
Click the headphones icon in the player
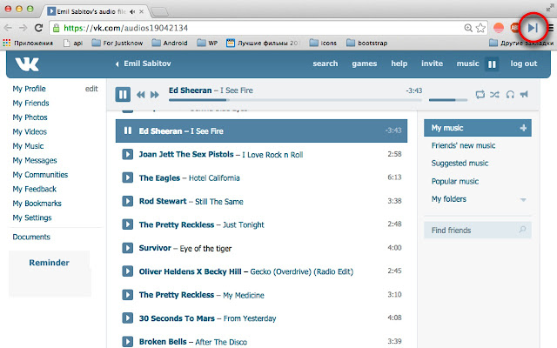point(510,95)
